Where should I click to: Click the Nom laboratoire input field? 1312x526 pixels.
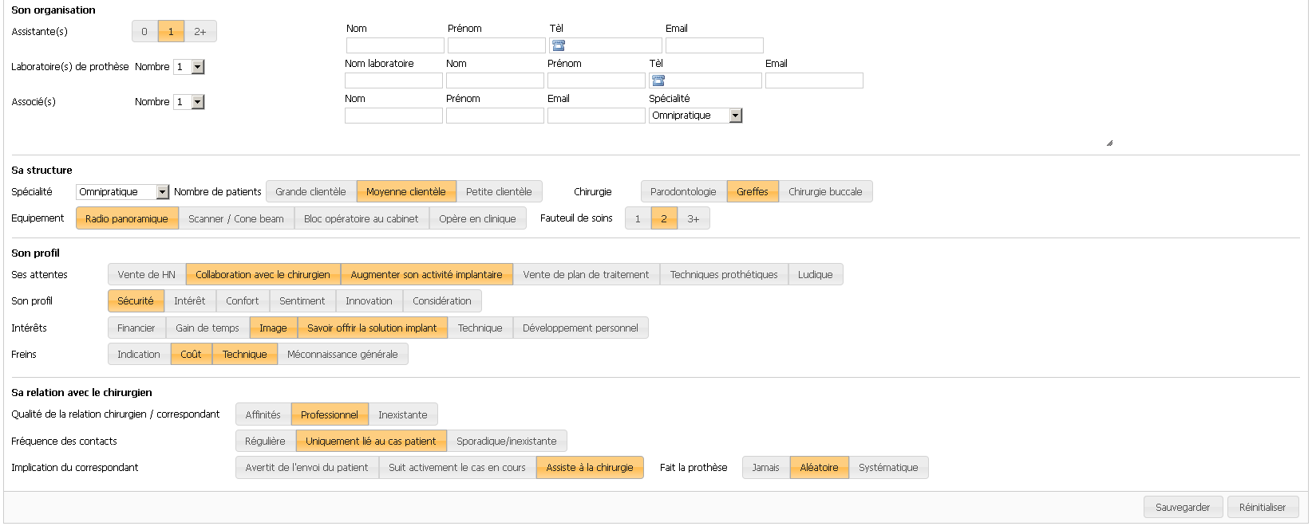click(x=393, y=80)
